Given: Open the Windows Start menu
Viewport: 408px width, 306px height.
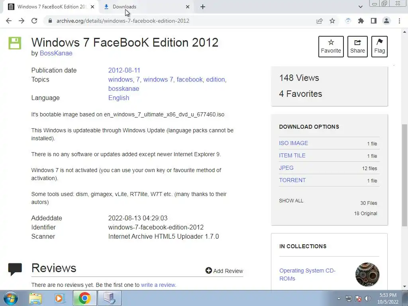Looking at the screenshot, I should point(10,298).
